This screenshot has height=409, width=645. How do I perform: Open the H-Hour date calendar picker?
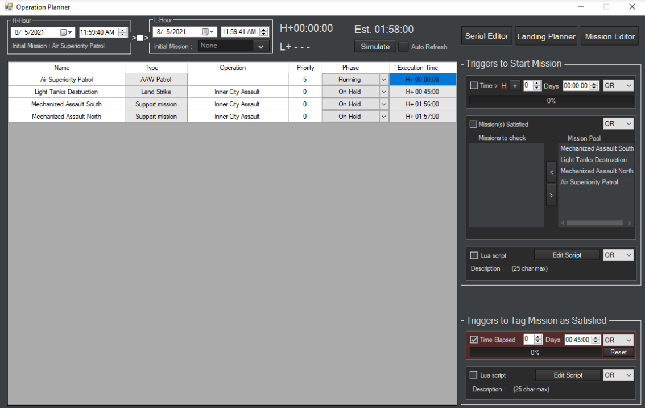point(66,32)
